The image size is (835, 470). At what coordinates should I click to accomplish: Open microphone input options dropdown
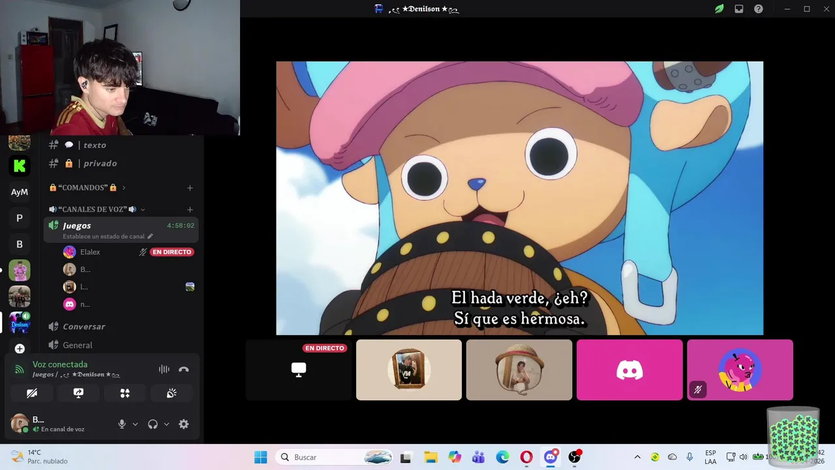(135, 424)
